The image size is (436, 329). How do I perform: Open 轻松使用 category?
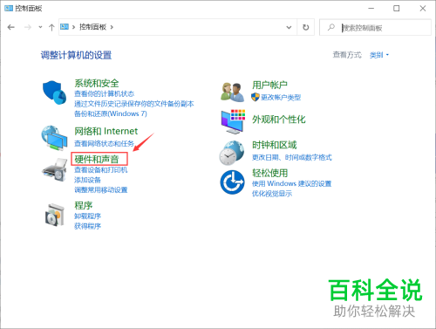[x=269, y=173]
